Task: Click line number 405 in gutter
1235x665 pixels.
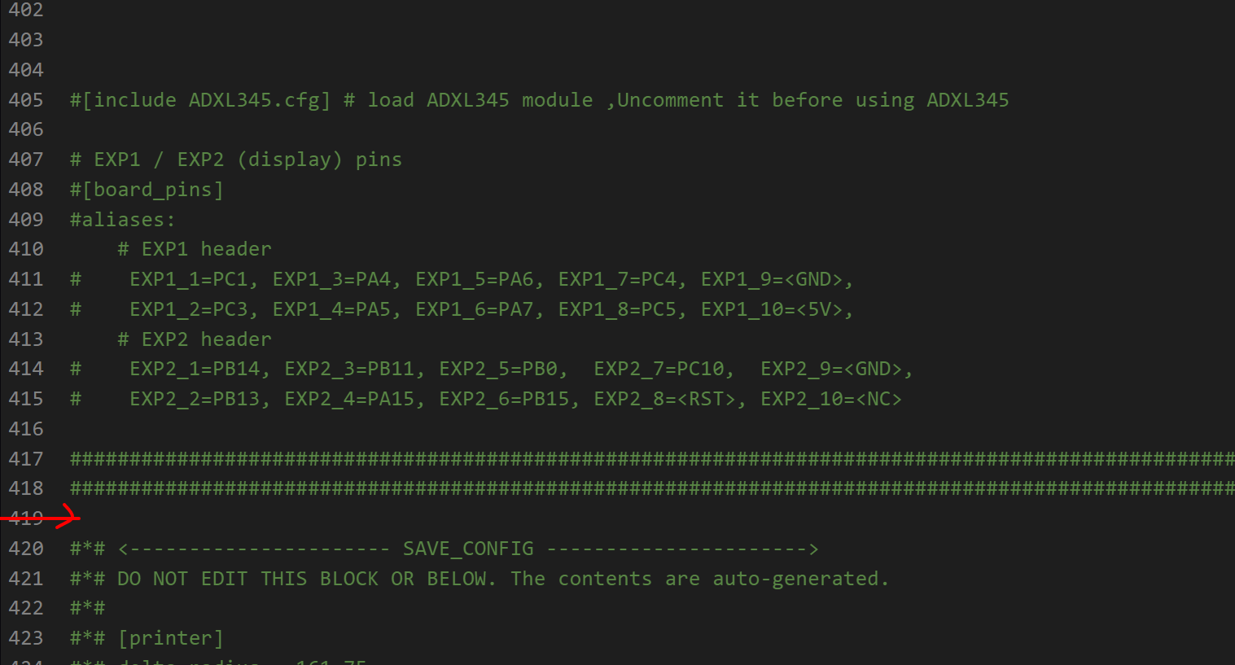Action: (26, 100)
